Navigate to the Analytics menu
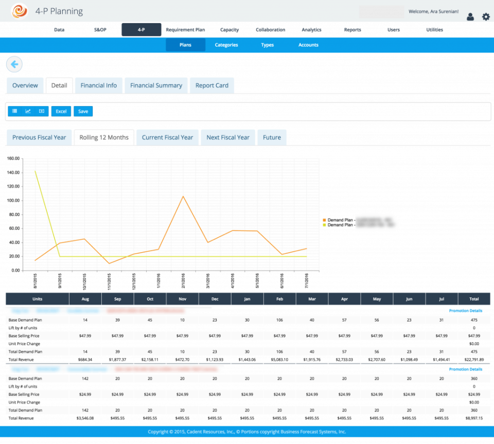 tap(311, 30)
